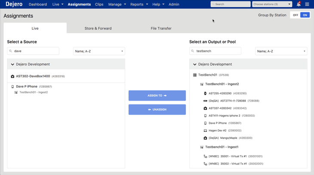
Task: Select the [DejQA] Mango/Maple row
Action: (231, 138)
